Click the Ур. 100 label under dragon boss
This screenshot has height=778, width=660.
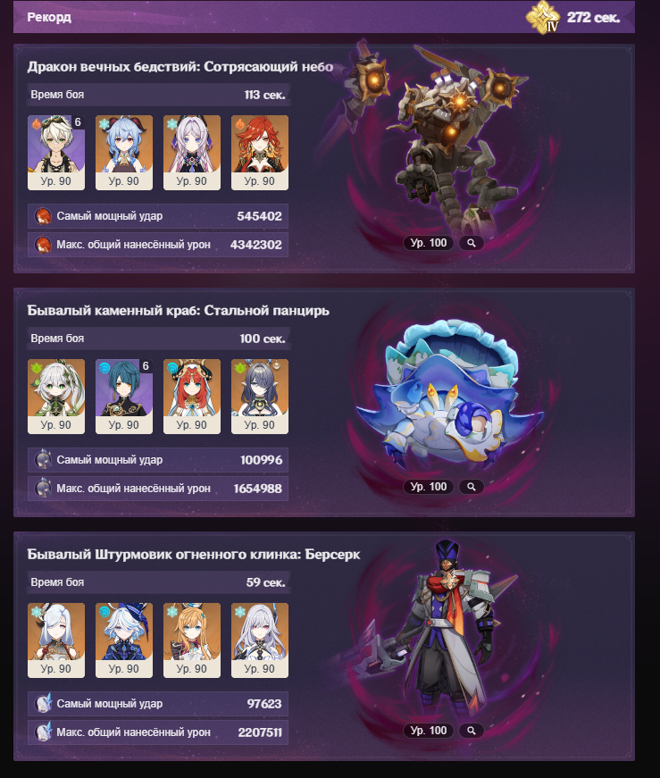429,243
